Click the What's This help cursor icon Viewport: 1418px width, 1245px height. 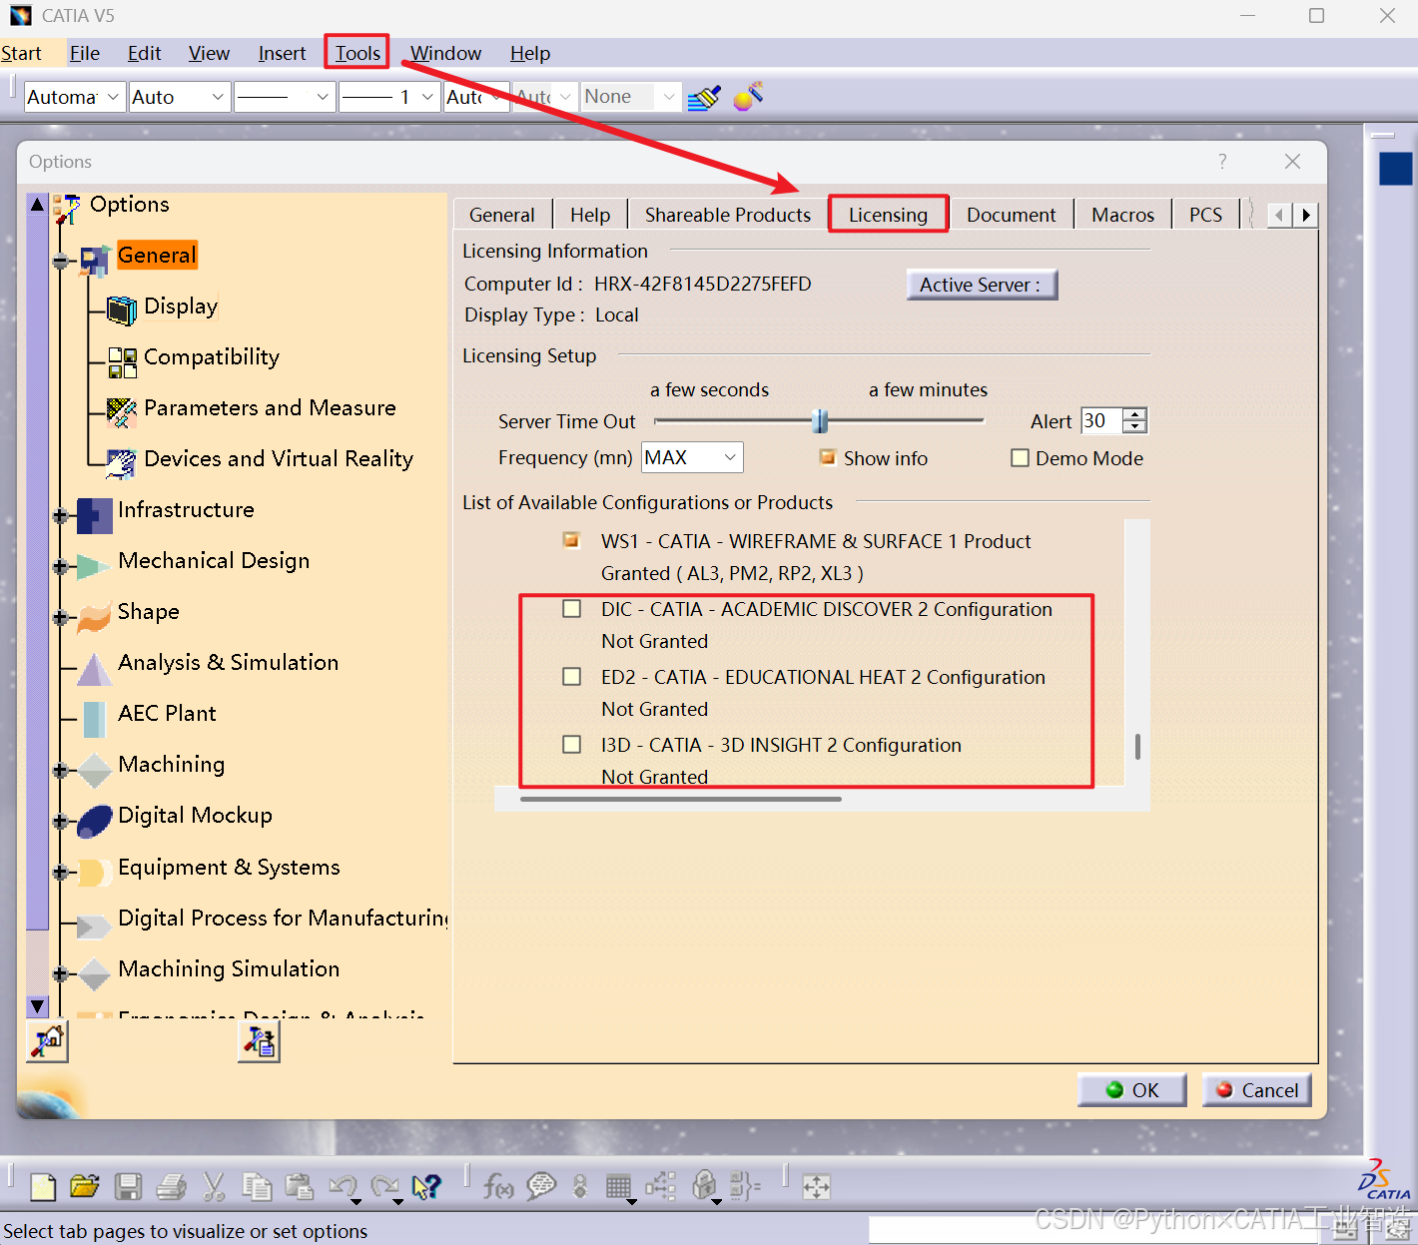coord(426,1186)
